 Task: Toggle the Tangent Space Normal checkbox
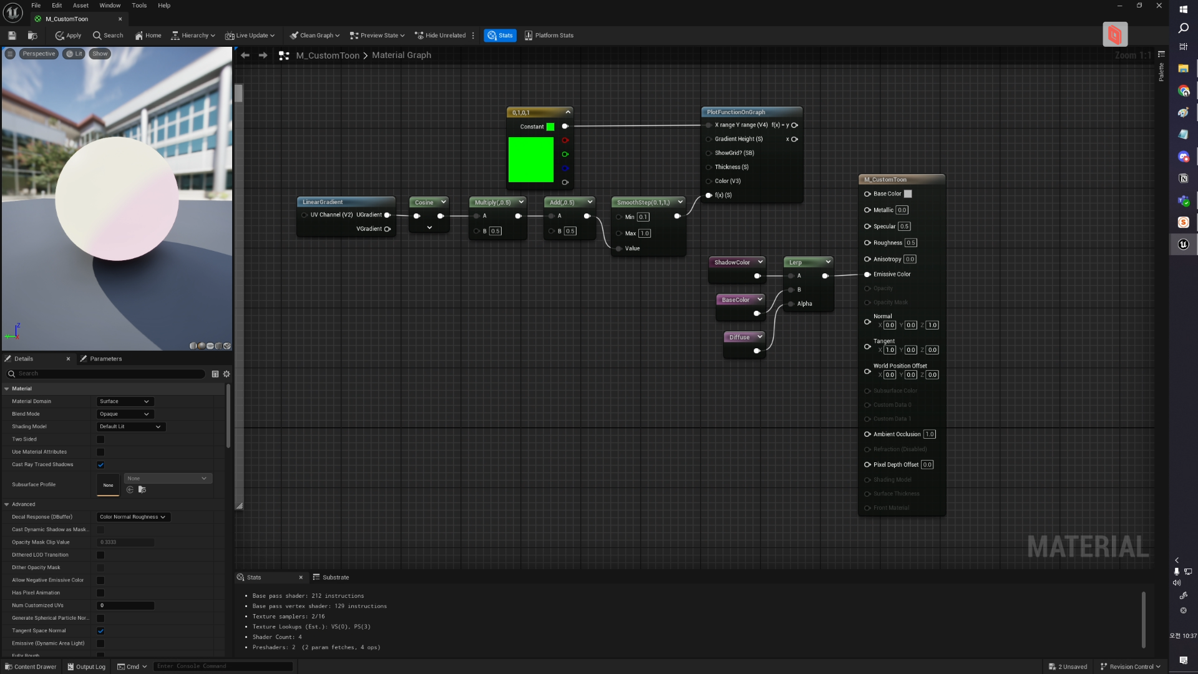click(100, 631)
